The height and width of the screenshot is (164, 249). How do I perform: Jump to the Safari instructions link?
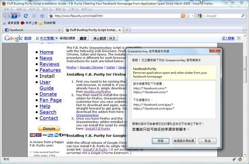click(x=111, y=67)
